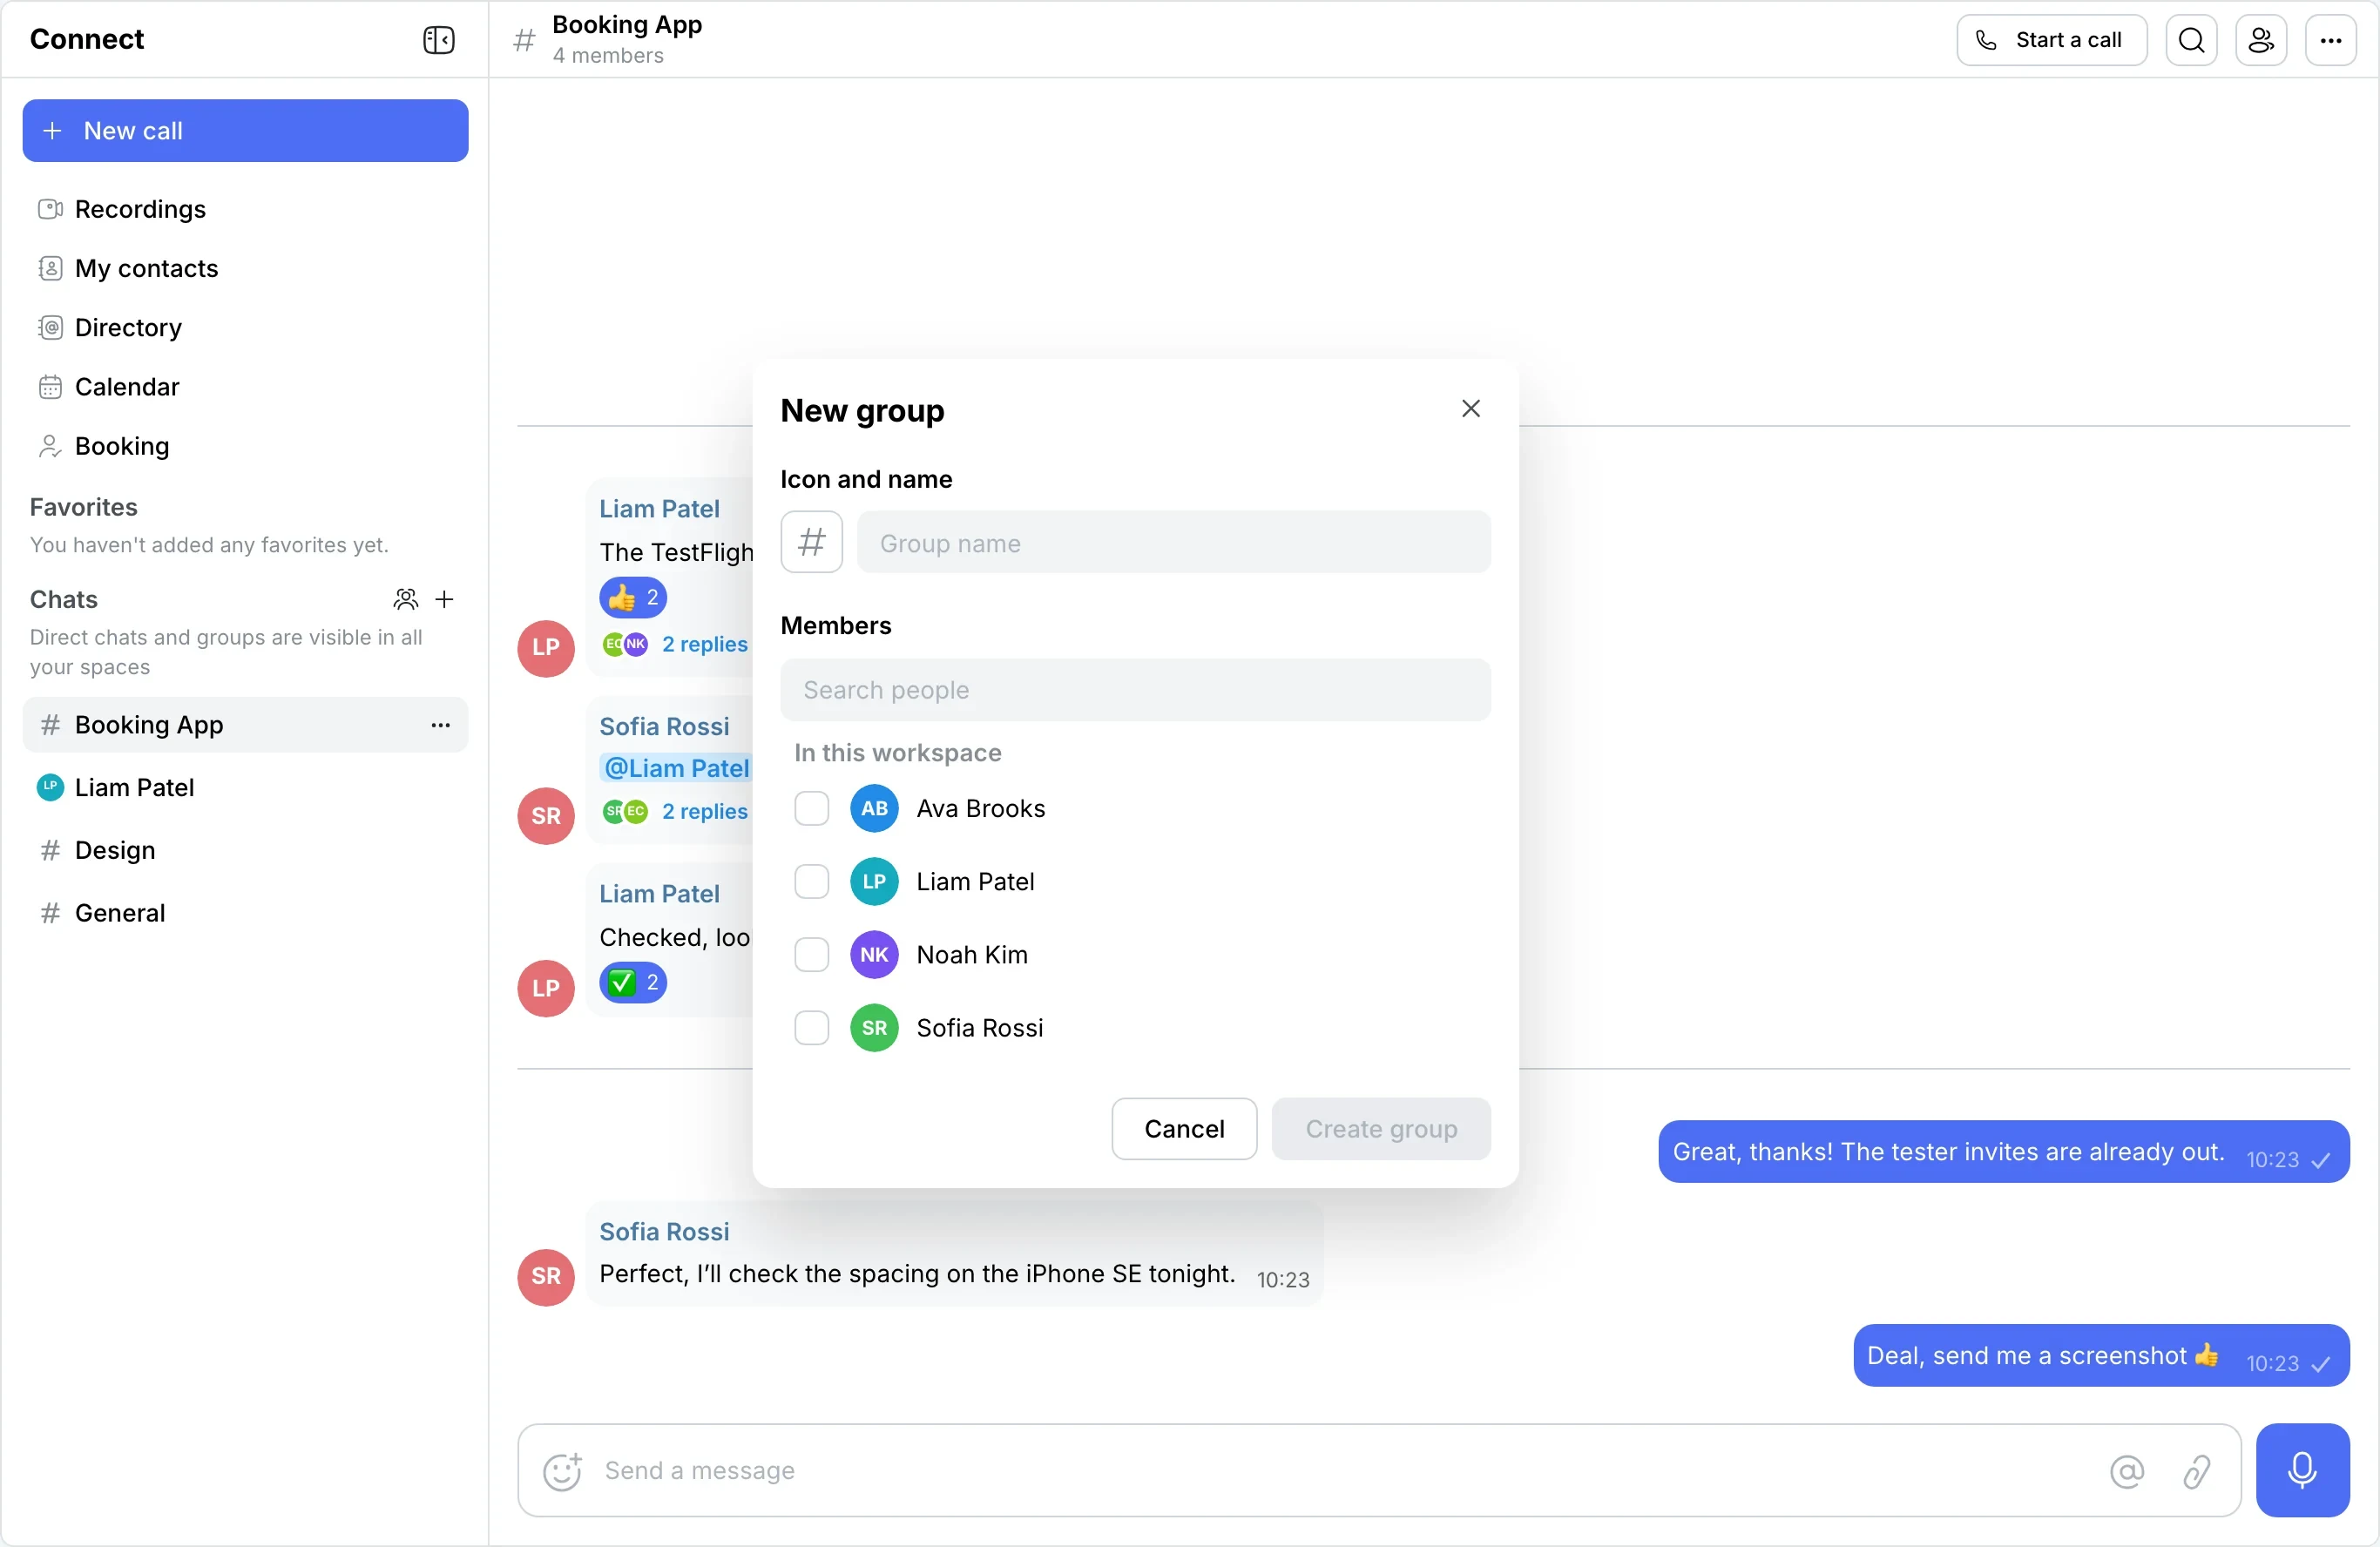Click thumbs-up reaction on Liam's message
Viewport: 2380px width, 1547px height.
tap(633, 598)
